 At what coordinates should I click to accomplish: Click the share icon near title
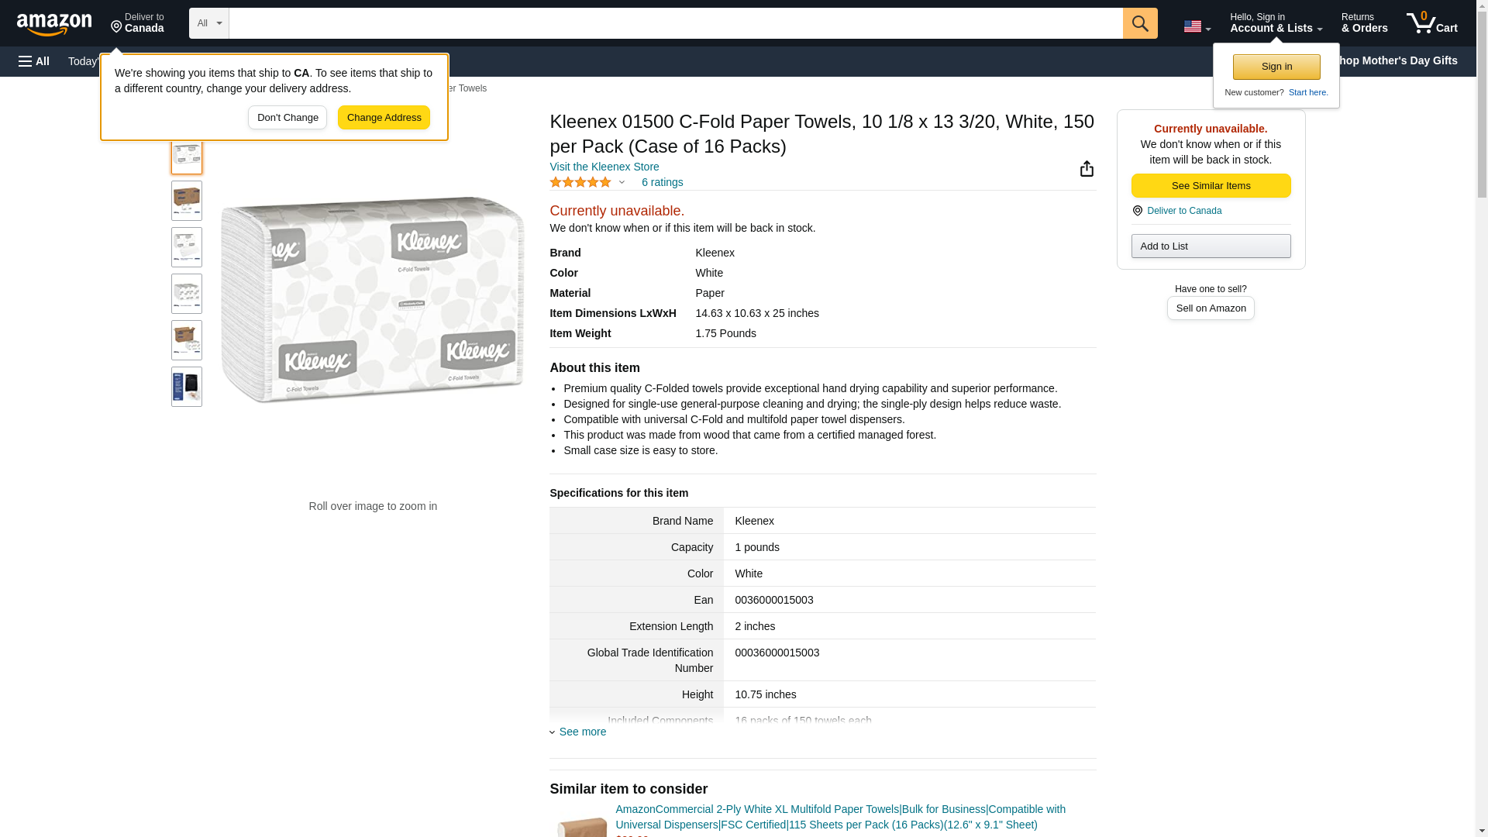click(1087, 169)
